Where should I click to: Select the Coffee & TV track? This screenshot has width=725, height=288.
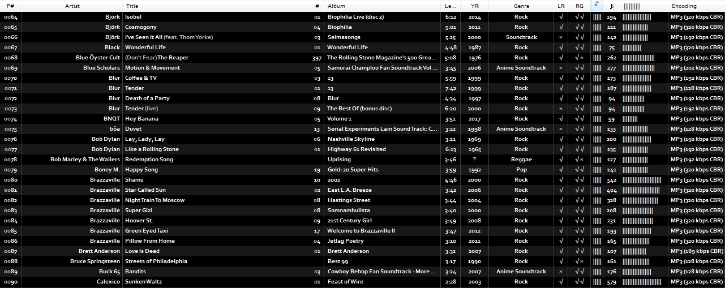pos(141,78)
